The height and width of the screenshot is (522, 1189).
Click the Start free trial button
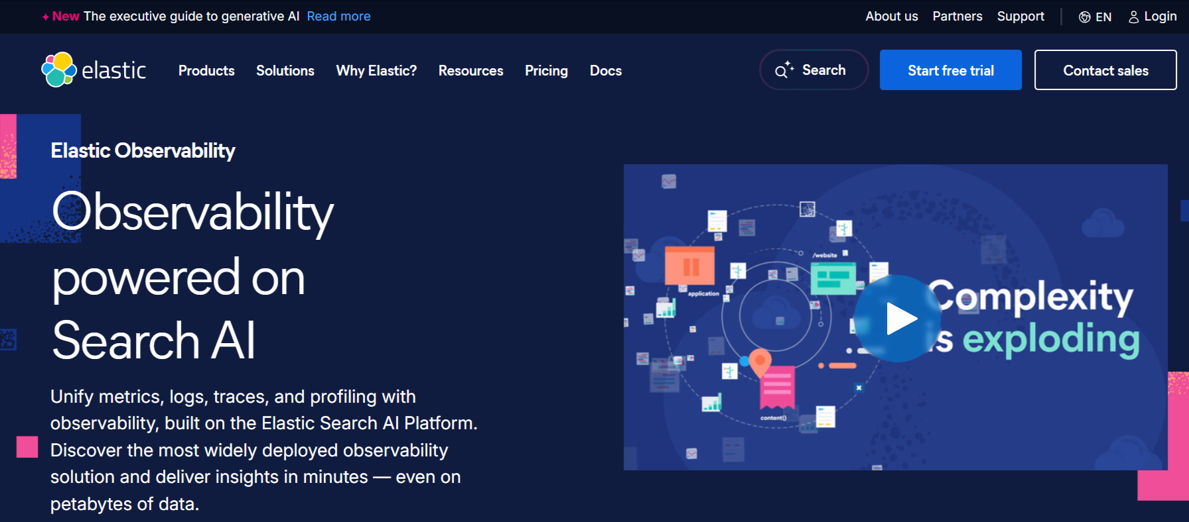coord(950,70)
